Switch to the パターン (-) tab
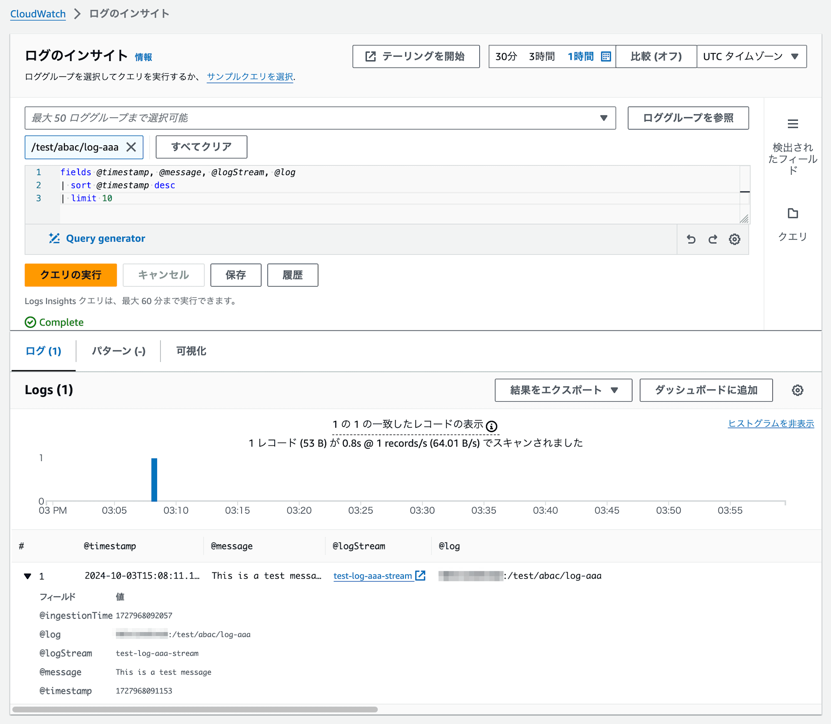The height and width of the screenshot is (724, 831). pos(118,351)
